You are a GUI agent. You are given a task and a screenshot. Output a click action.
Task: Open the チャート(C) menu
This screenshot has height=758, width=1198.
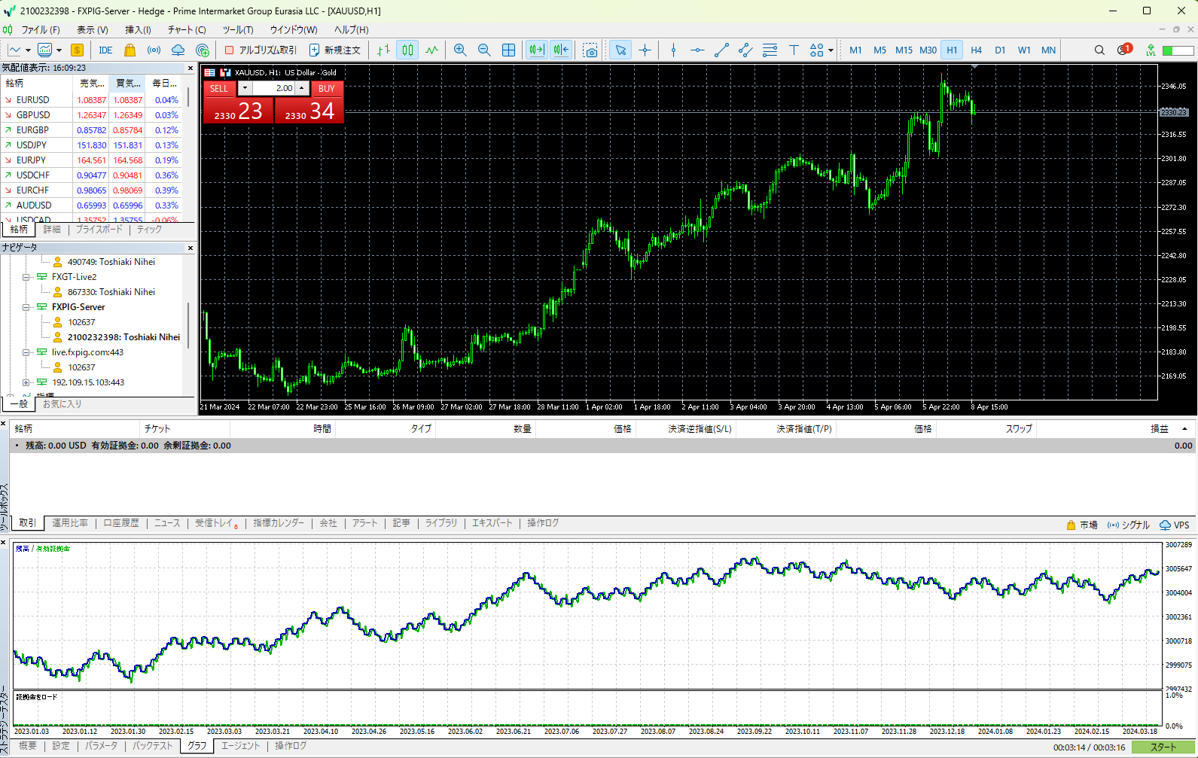tap(186, 30)
